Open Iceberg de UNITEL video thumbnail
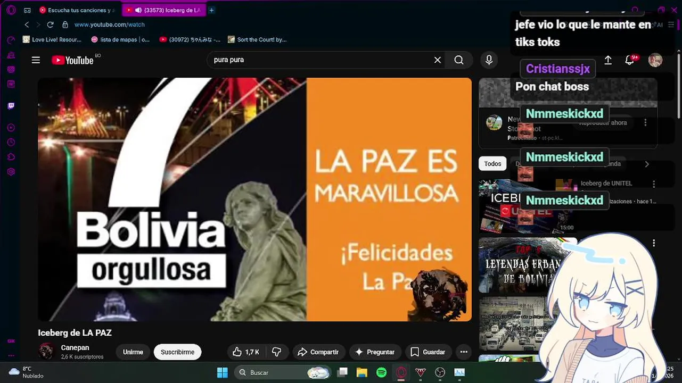 (528, 206)
